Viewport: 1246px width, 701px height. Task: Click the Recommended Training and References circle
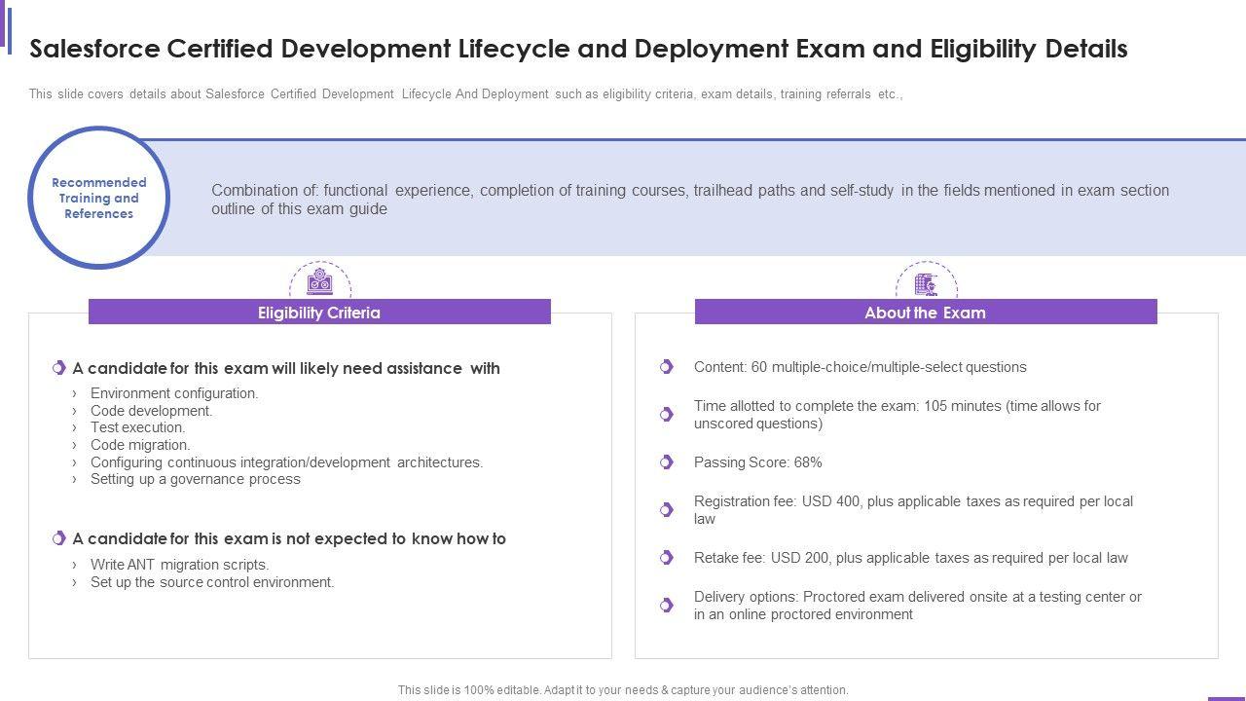coord(99,198)
